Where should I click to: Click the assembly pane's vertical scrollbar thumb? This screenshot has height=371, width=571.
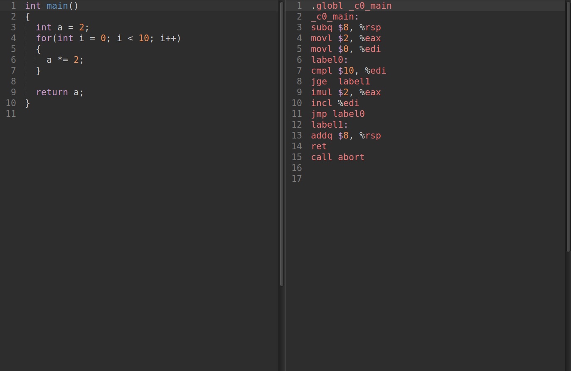[x=568, y=126]
